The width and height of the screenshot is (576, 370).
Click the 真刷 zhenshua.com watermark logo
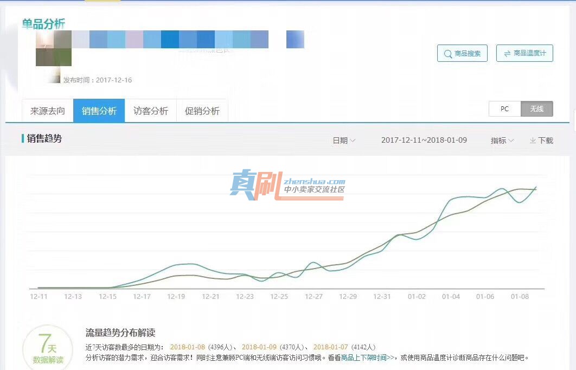287,186
